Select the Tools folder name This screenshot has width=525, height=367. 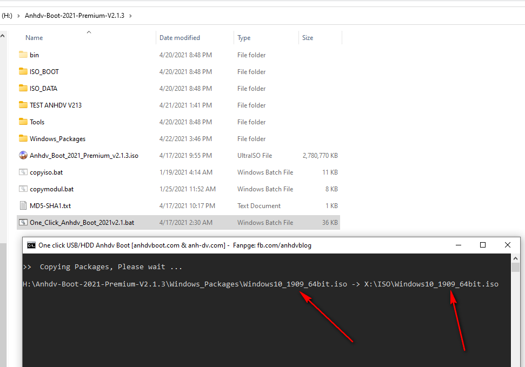[x=37, y=122]
